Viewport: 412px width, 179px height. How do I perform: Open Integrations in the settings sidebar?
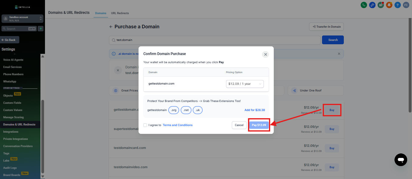(x=11, y=132)
